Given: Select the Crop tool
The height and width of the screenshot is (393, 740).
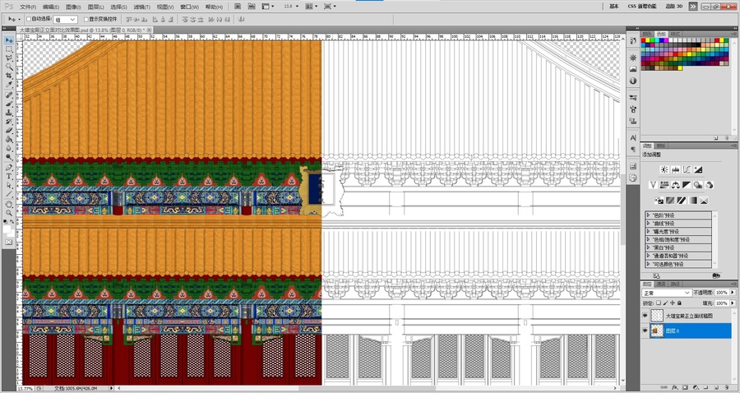Looking at the screenshot, I should pos(9,76).
